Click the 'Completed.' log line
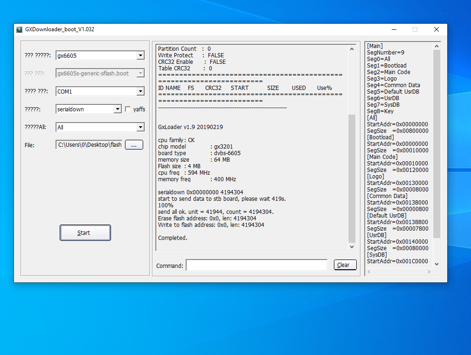 173,238
